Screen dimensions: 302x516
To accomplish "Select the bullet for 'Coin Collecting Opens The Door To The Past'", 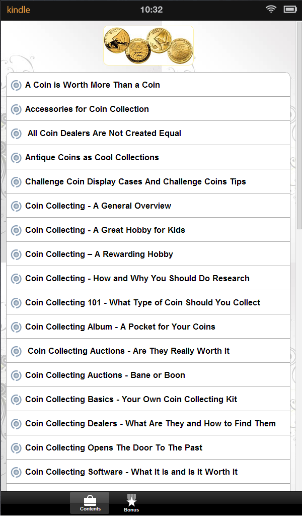I will pos(16,447).
